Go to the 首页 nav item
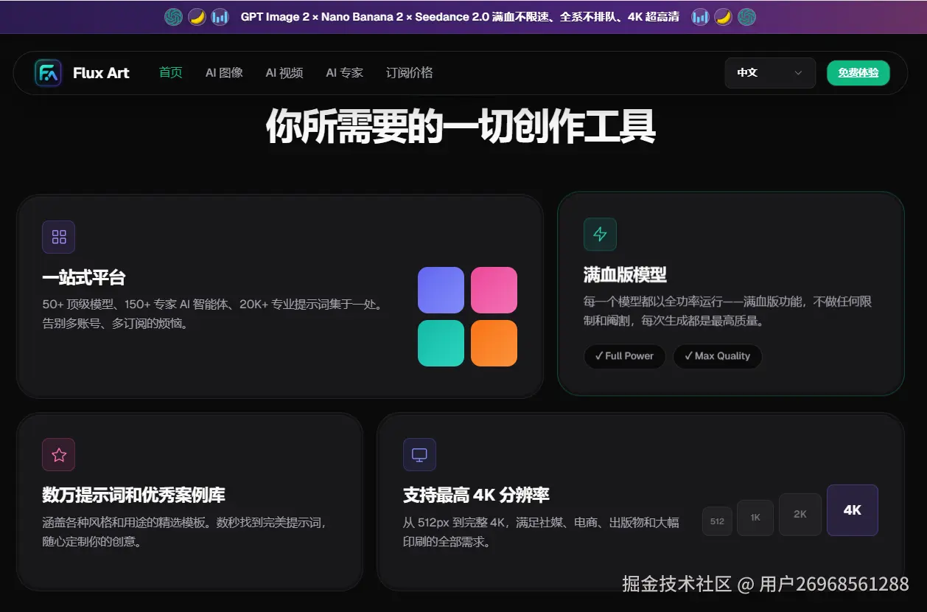Screen dimensions: 927x612 [171, 73]
